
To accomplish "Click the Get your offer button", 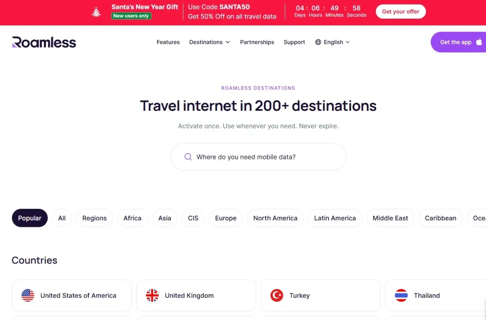I will click(x=401, y=11).
